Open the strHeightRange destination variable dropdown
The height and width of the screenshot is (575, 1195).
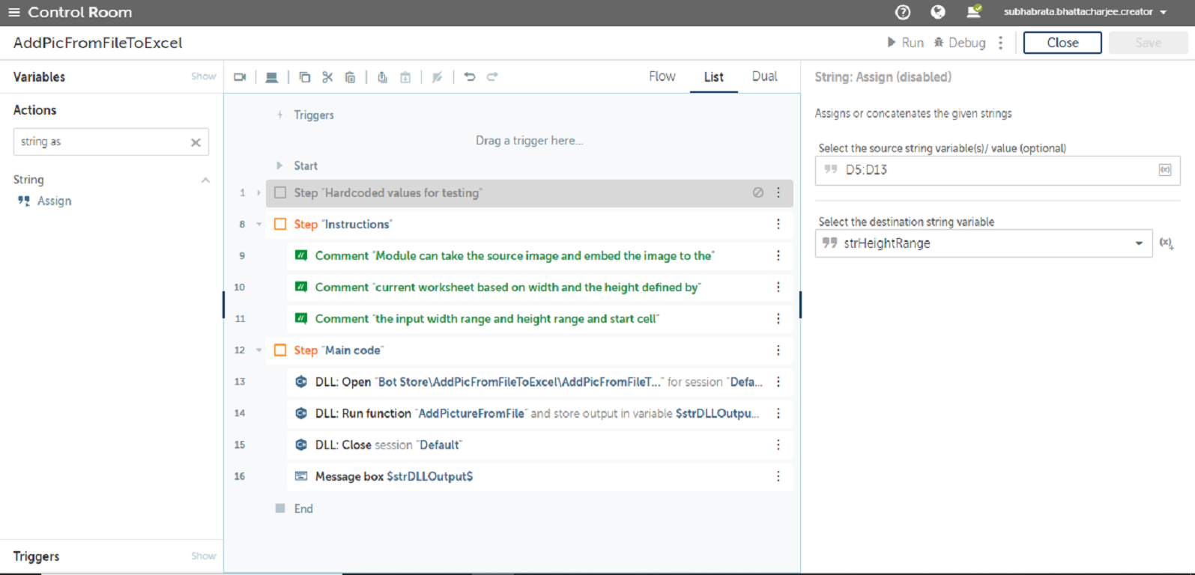click(1138, 243)
